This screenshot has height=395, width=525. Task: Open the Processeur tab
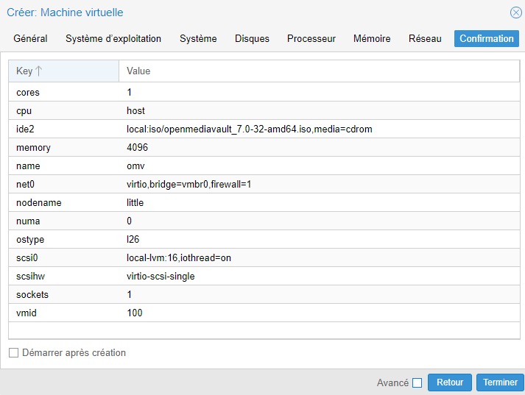pos(311,39)
